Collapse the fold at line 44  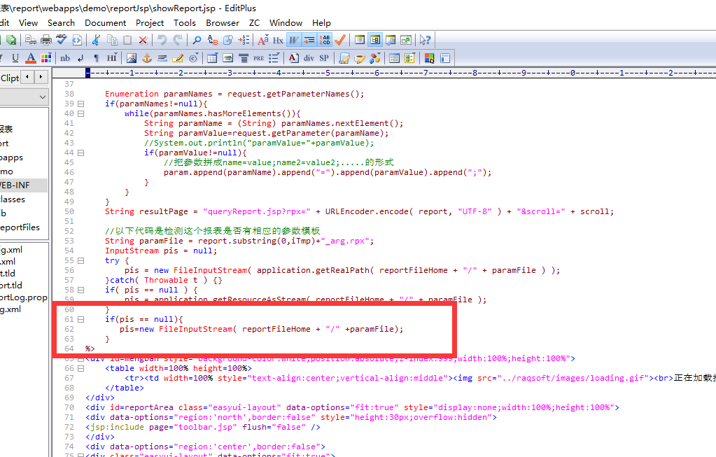coord(80,153)
